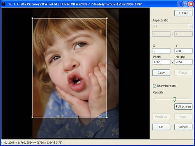Click the Cancel button
The image size is (195, 146).
tap(183, 127)
